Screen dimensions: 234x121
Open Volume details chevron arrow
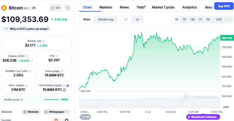(x=32, y=61)
